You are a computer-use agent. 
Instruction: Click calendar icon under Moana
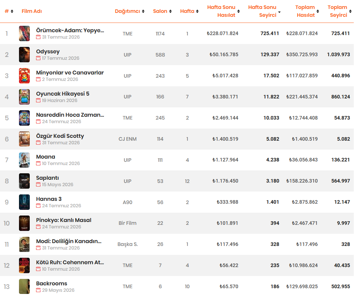click(x=38, y=163)
